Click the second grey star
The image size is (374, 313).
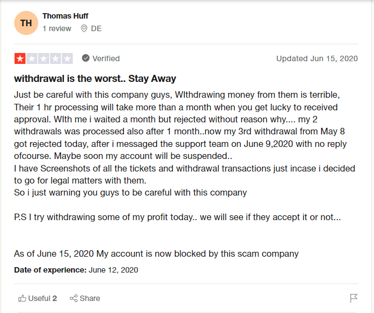pyautogui.click(x=32, y=58)
